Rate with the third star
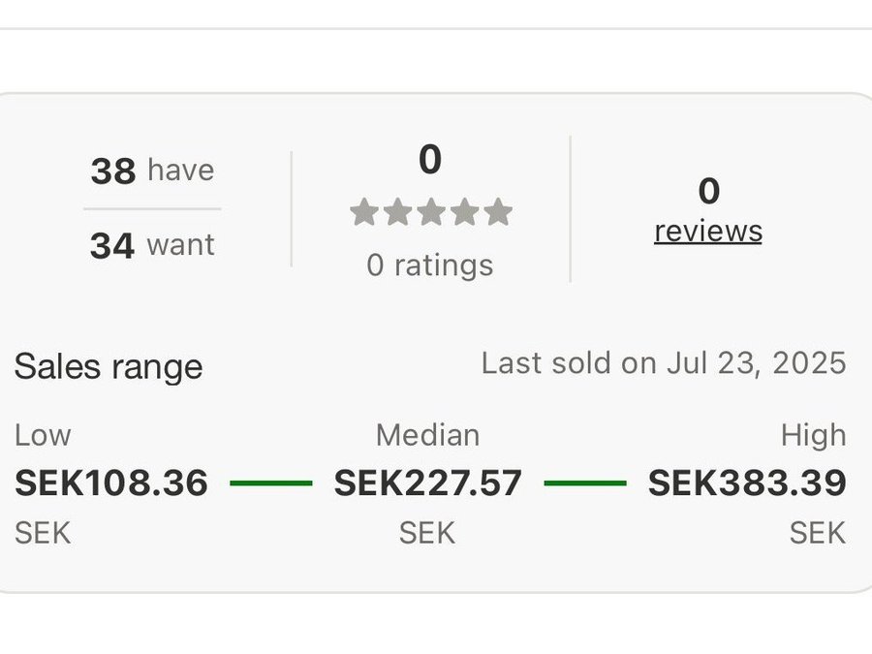 [x=430, y=212]
